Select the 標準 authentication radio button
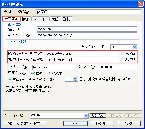The image size is (145, 129). click(x=33, y=73)
